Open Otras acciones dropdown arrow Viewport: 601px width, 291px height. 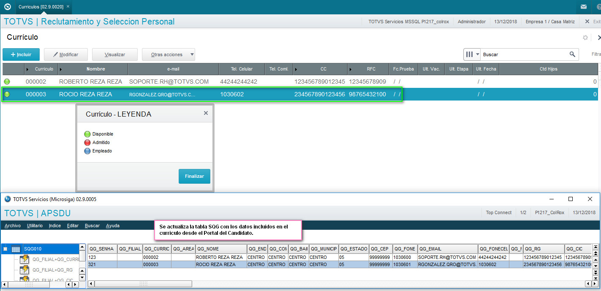pos(192,54)
